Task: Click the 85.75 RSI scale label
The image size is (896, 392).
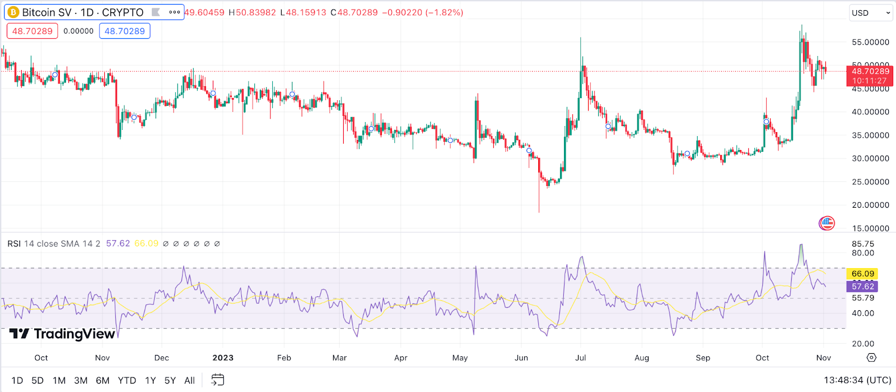Action: tap(863, 244)
